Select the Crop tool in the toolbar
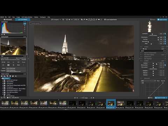Viewport: 168px width, 126px height. pos(82,20)
